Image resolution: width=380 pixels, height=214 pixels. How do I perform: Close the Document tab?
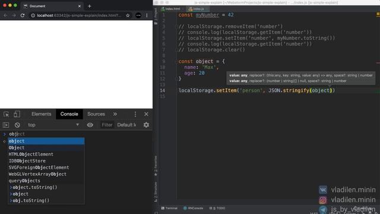point(79,6)
